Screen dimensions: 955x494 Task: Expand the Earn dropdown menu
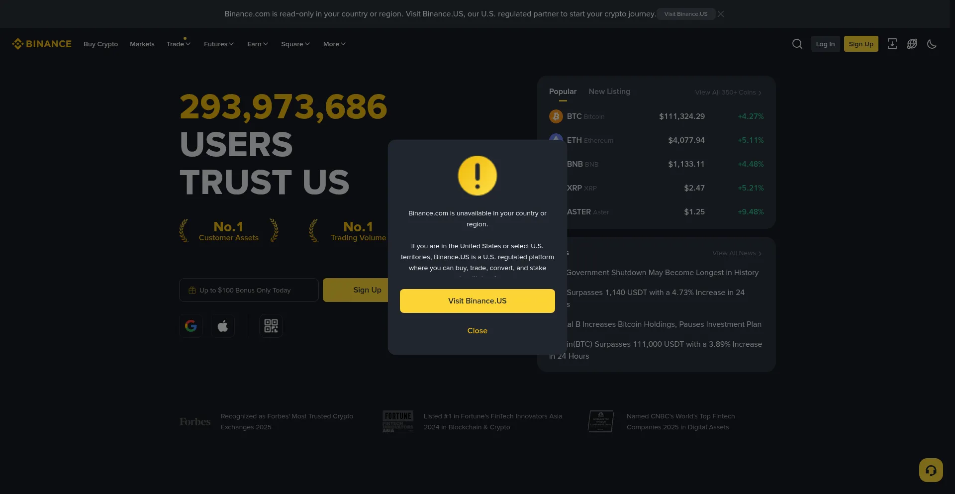tap(258, 44)
